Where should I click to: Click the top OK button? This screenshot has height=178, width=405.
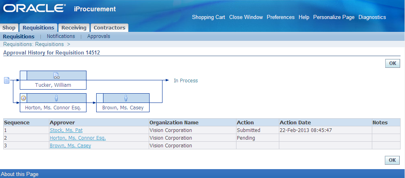[x=392, y=63]
